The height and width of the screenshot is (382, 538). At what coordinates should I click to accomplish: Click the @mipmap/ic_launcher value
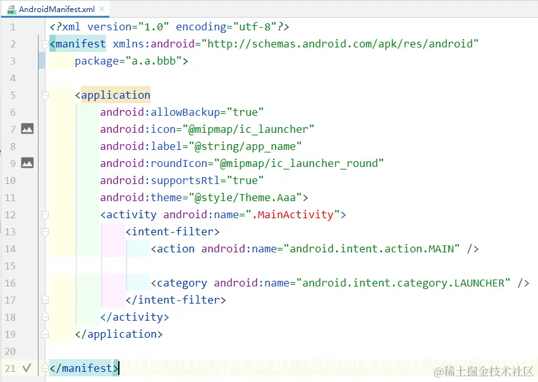(x=248, y=130)
